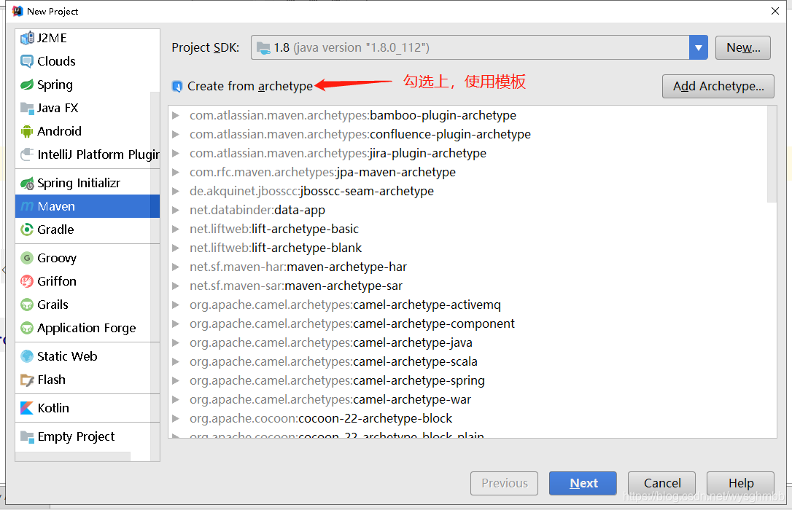Select camel-archetype-scala row

tap(468, 361)
